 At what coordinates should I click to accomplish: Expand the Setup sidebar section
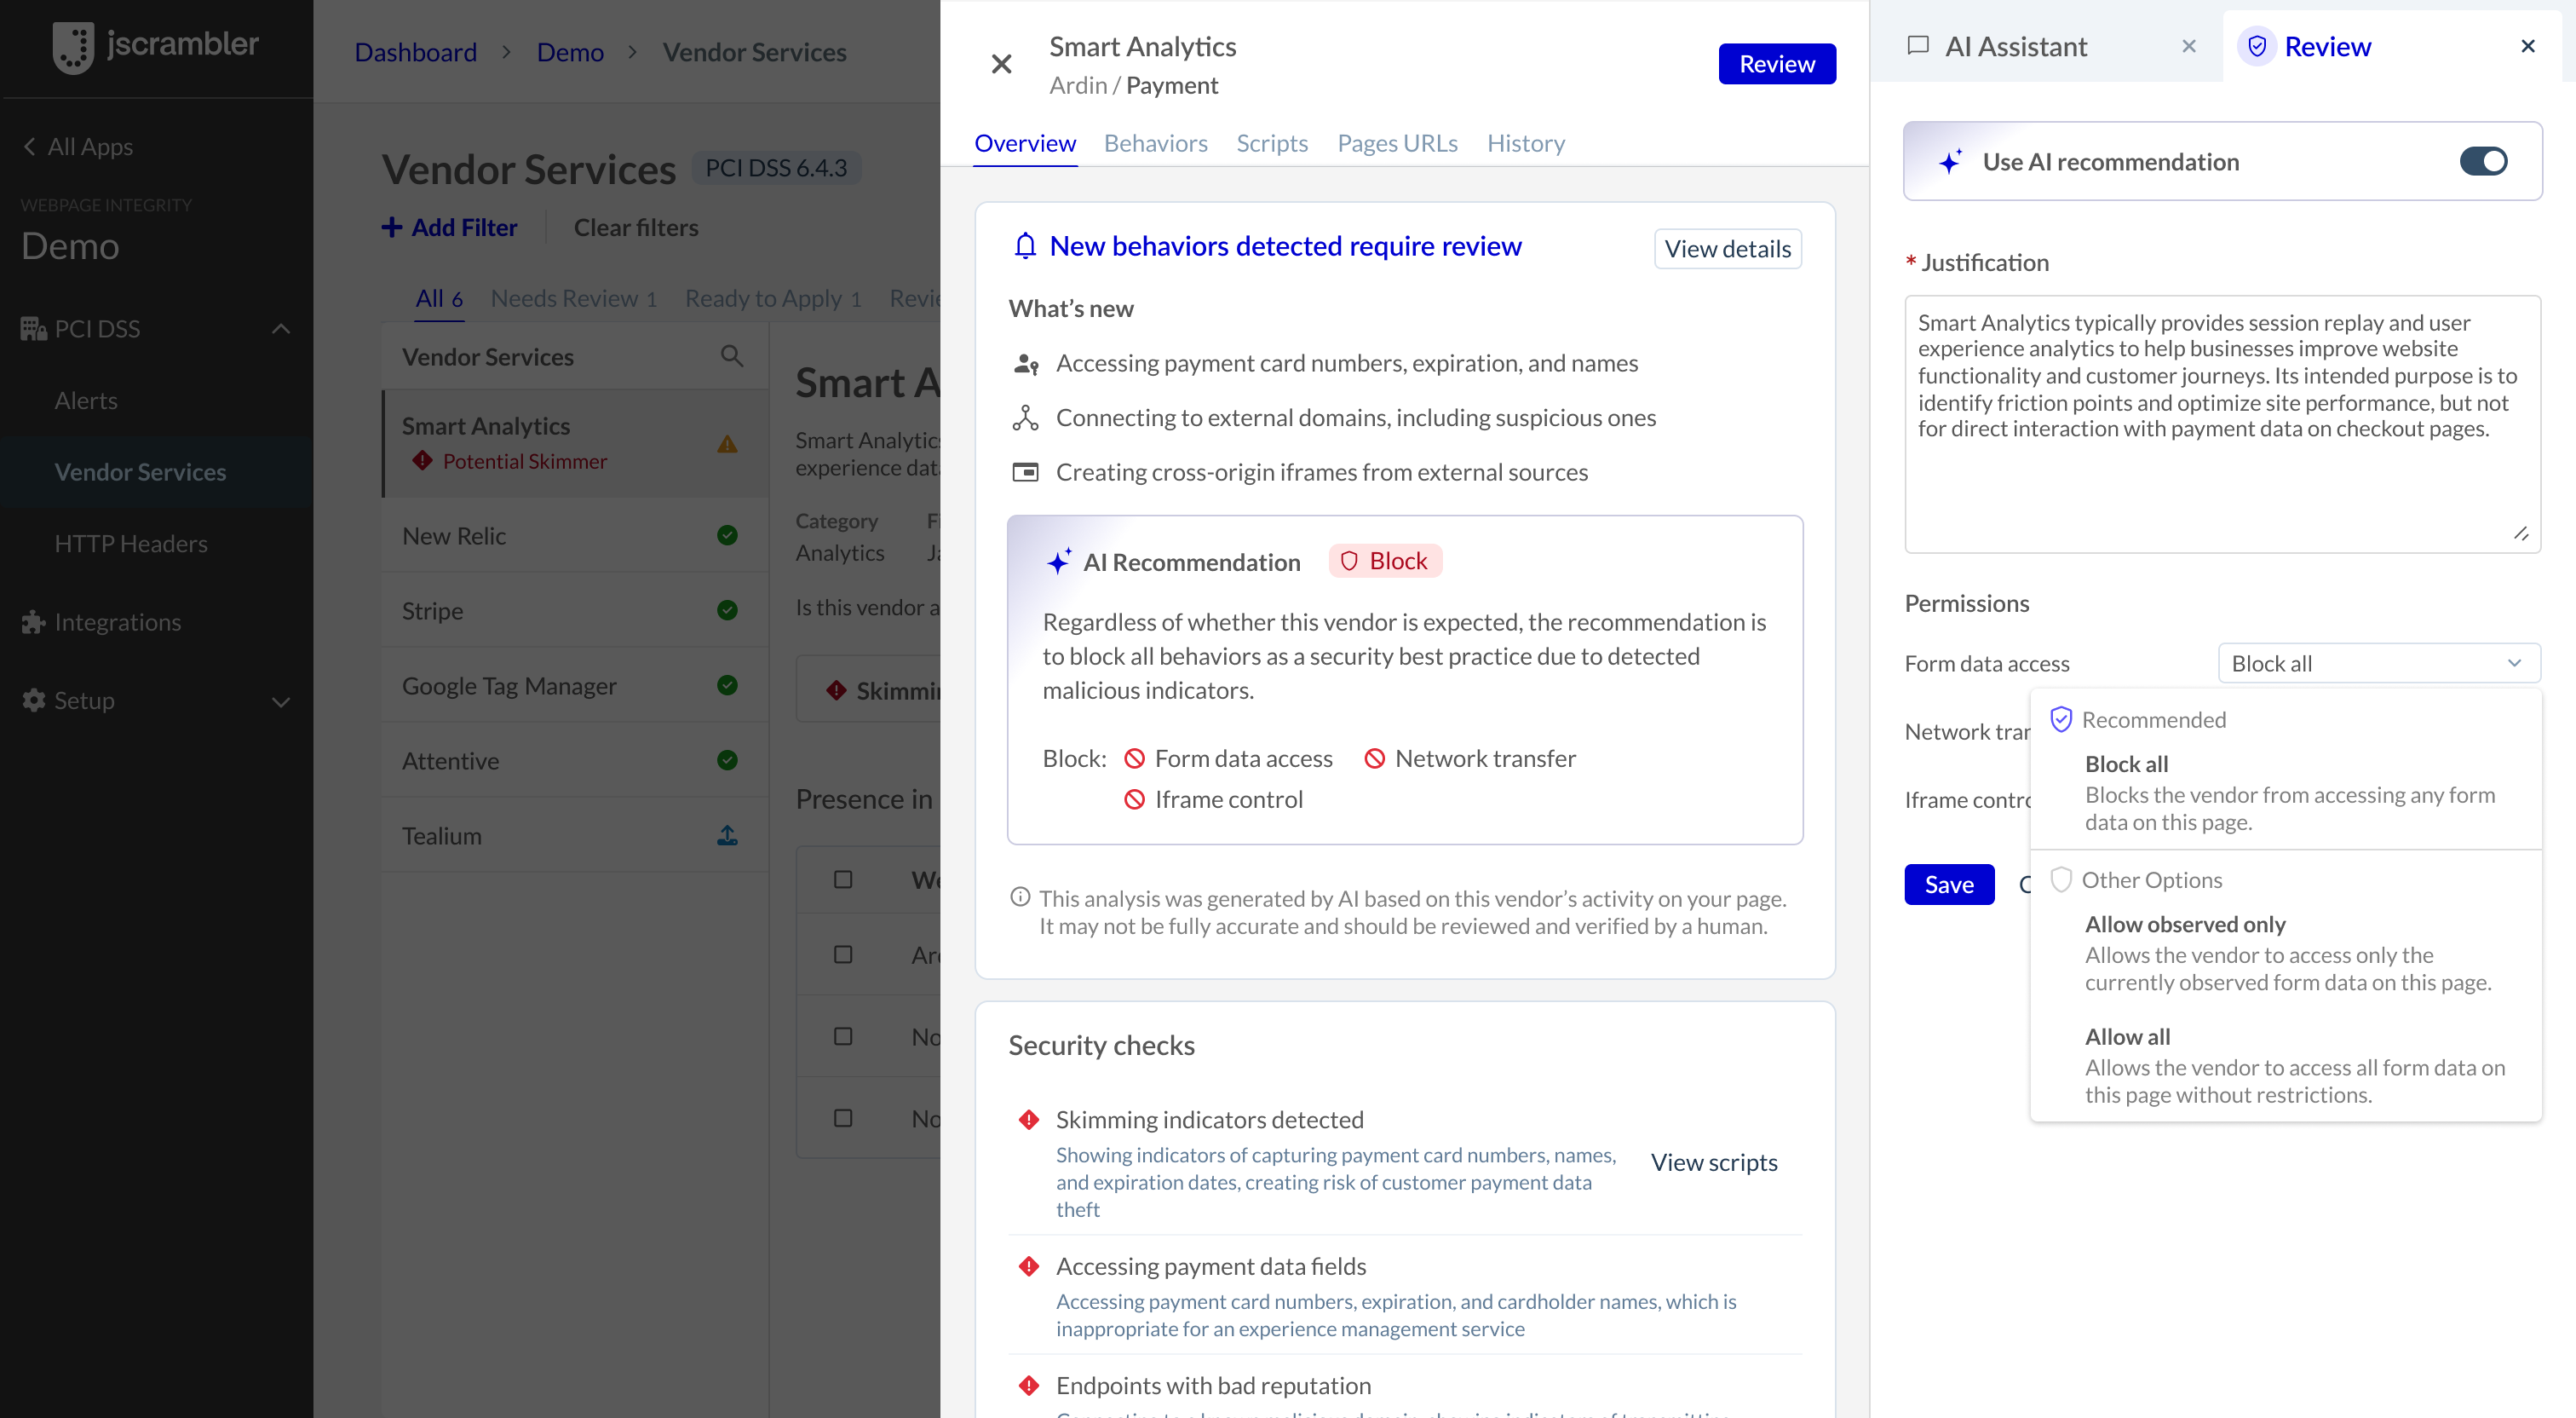281,700
